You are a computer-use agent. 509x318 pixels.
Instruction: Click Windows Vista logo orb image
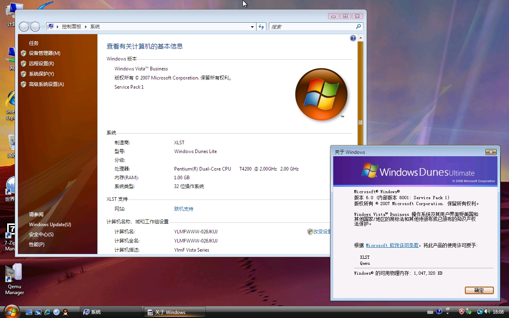(321, 95)
